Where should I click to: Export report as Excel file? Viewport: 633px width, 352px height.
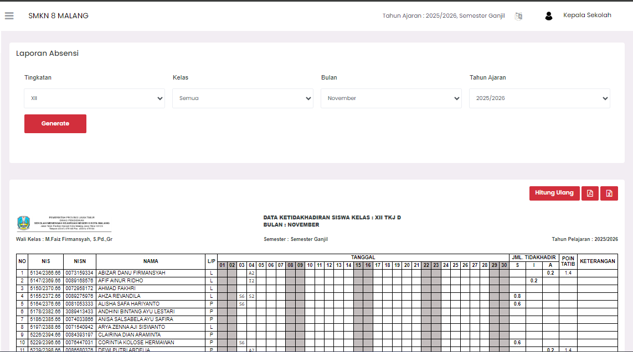609,193
